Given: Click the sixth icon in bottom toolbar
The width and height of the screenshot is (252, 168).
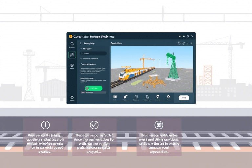Looking at the screenshot, I should 168,97.
